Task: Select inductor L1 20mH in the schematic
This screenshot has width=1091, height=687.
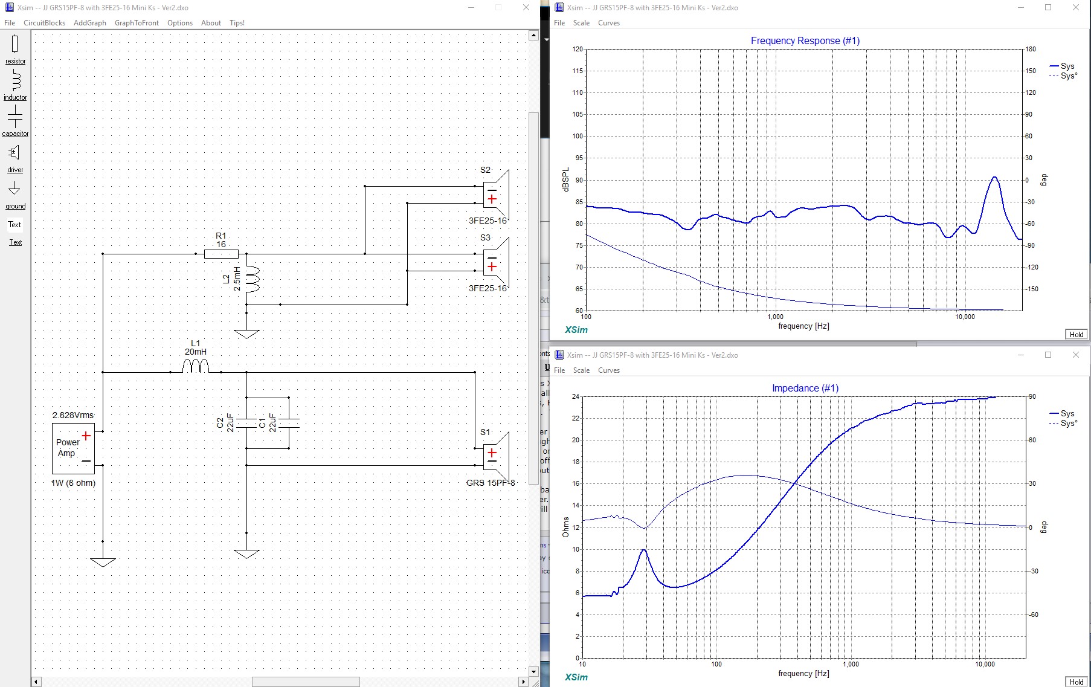Action: coord(196,366)
